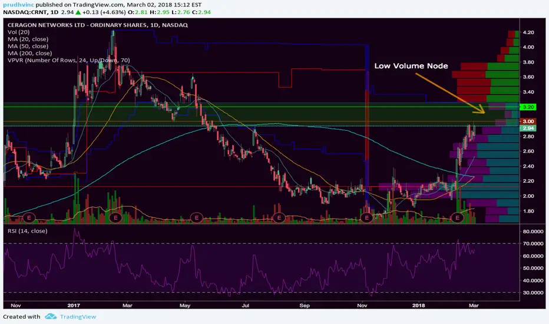
Task: Open the earnings E marker near May 2017
Action: pyautogui.click(x=196, y=218)
